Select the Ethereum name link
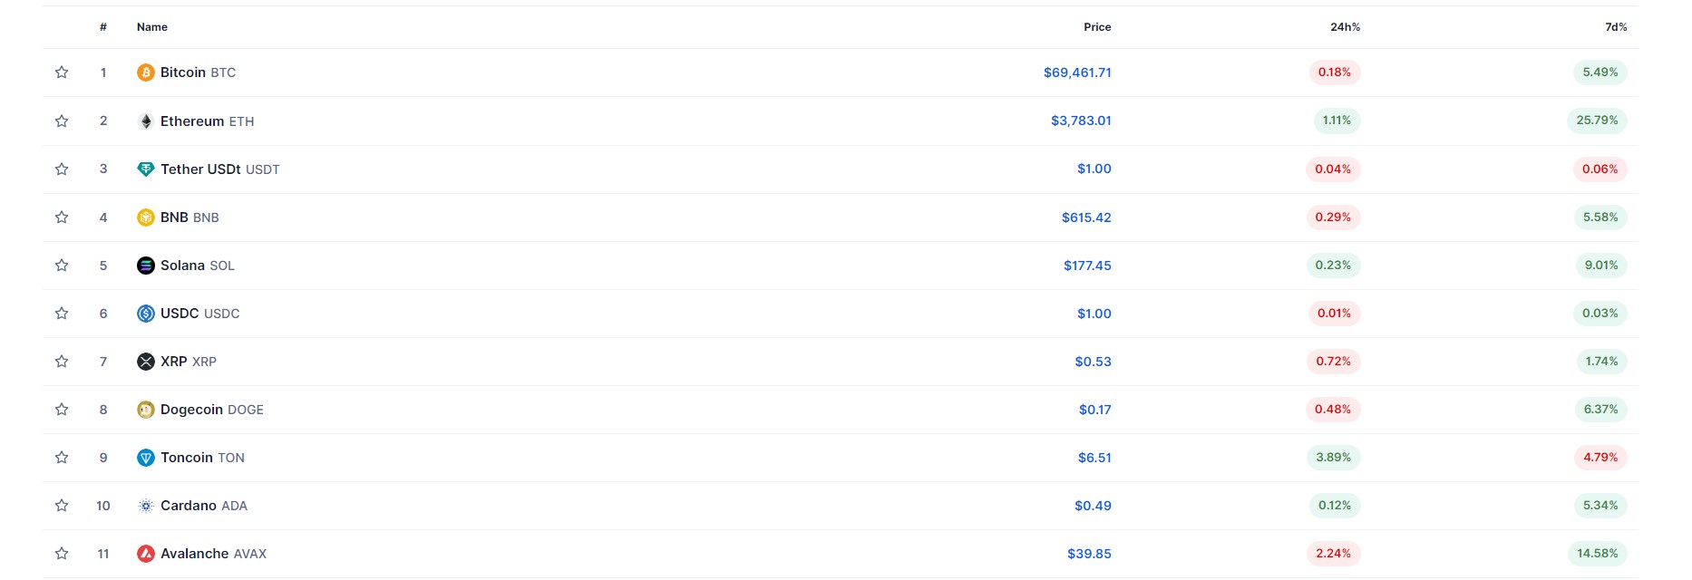The image size is (1692, 580). pyautogui.click(x=190, y=121)
